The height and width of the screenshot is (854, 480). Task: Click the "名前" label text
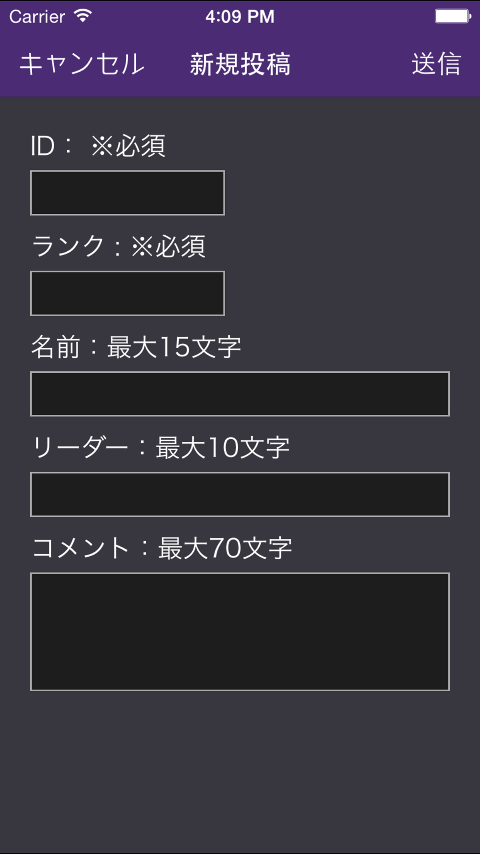tap(55, 347)
